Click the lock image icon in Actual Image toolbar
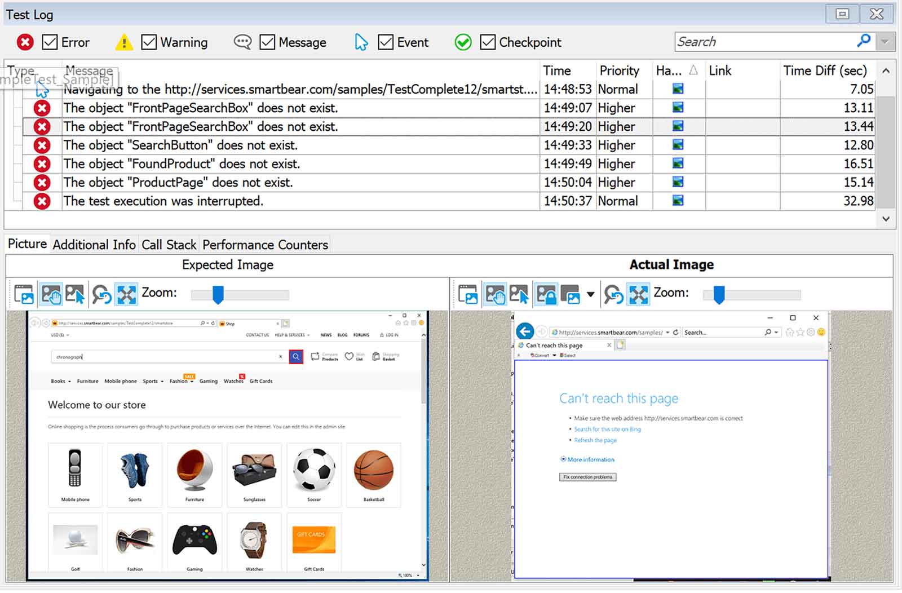902x593 pixels. tap(546, 294)
